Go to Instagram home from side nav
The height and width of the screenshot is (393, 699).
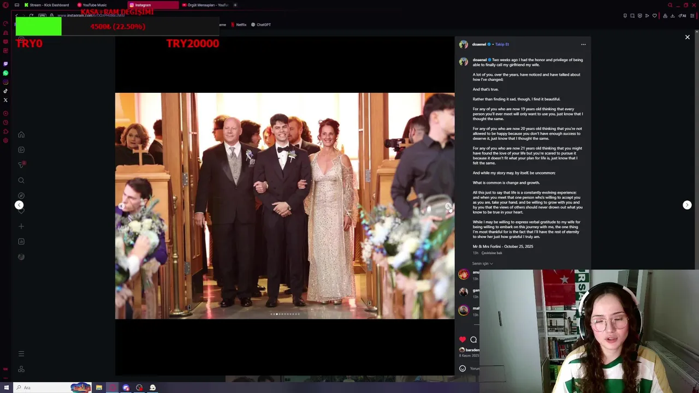(21, 135)
